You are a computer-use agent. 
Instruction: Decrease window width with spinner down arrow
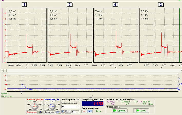point(78,107)
